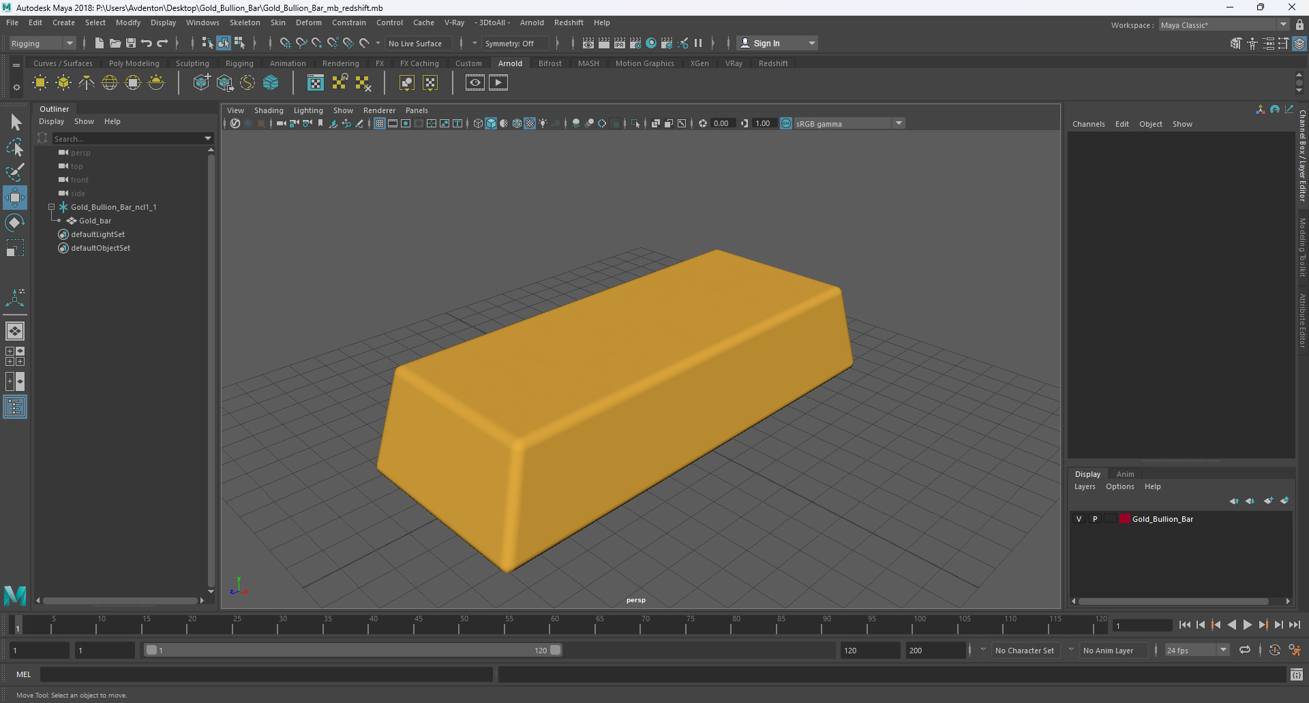
Task: Open the Workspace Maya Classic dropdown
Action: point(1224,25)
